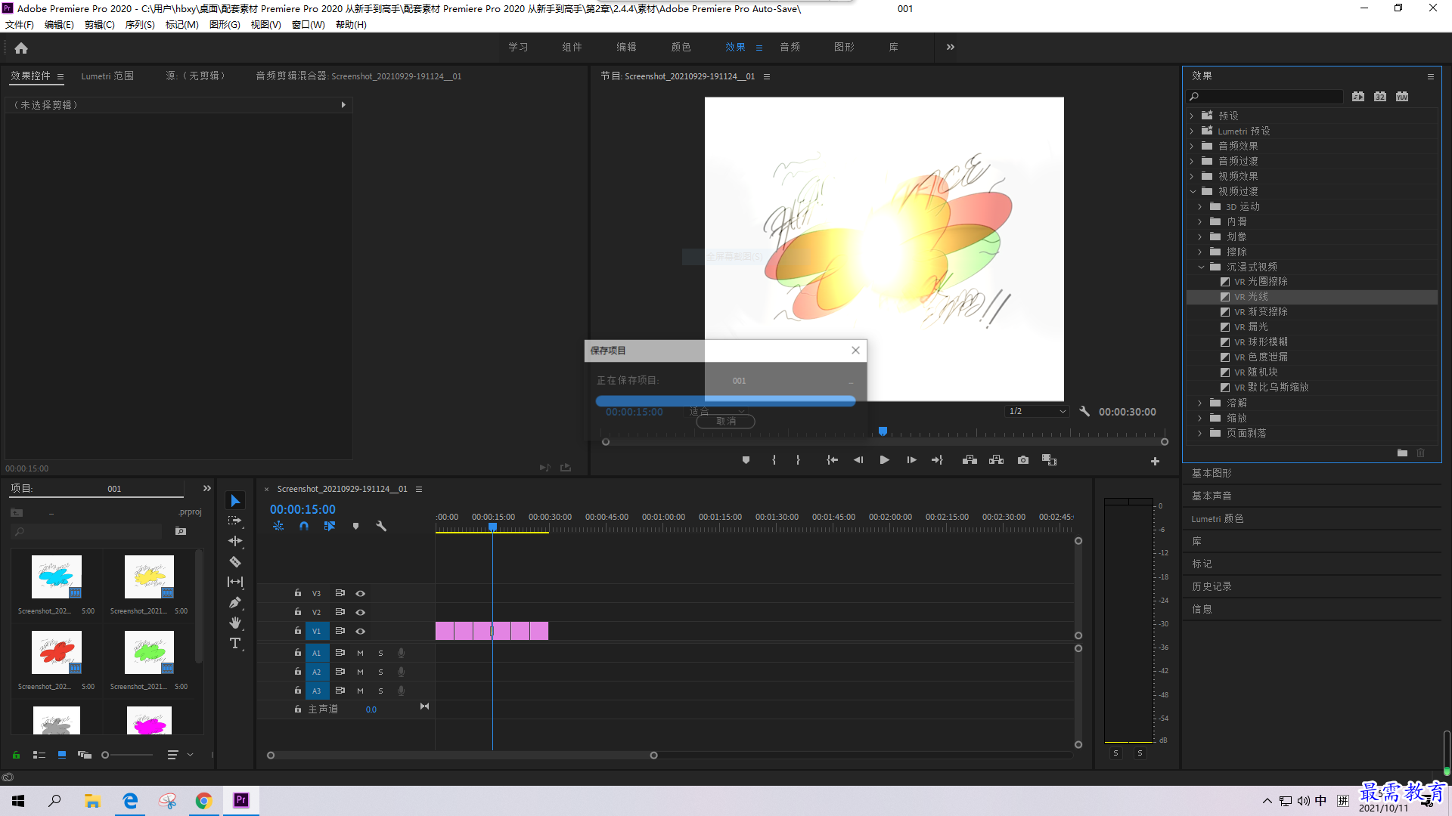Click Play in the Program monitor
This screenshot has width=1452, height=816.
884,460
